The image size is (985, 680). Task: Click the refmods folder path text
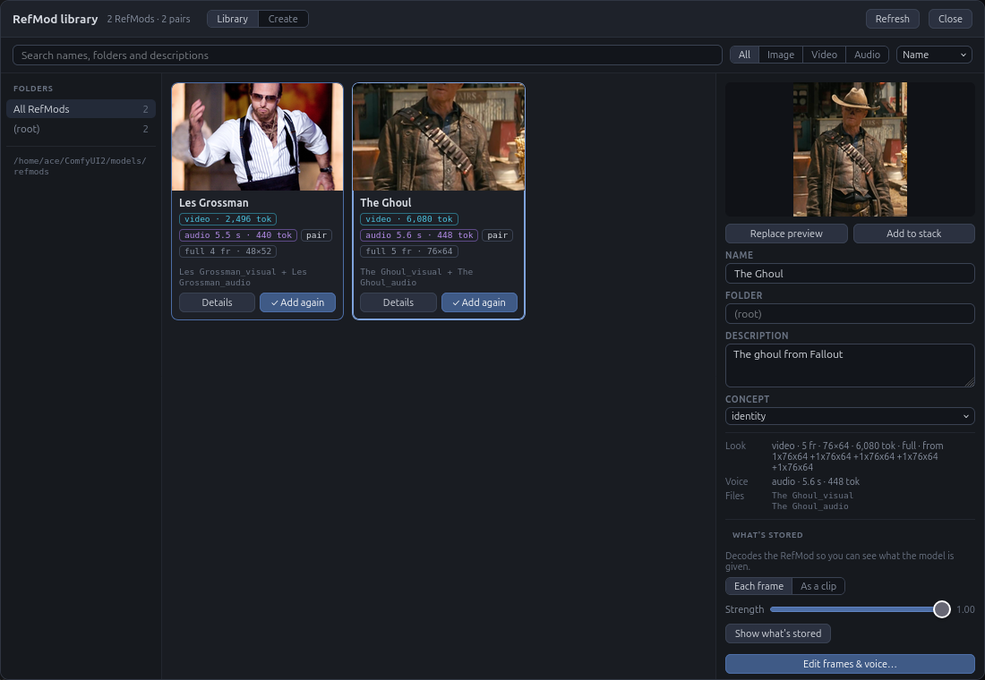coord(80,166)
